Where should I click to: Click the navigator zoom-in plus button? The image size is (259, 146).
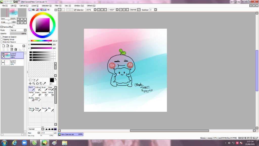(x=22, y=19)
